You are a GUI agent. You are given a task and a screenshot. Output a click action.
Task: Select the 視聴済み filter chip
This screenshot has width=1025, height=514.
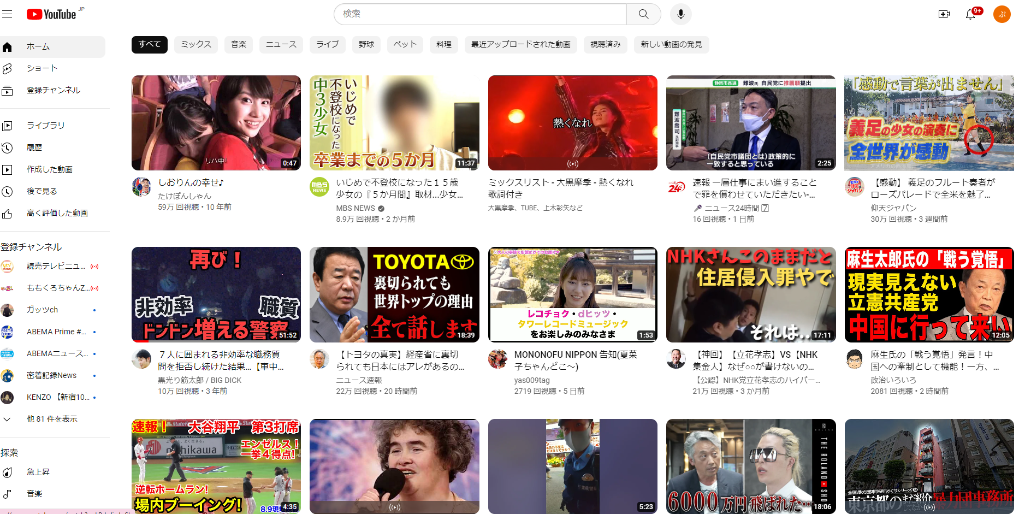tap(606, 44)
